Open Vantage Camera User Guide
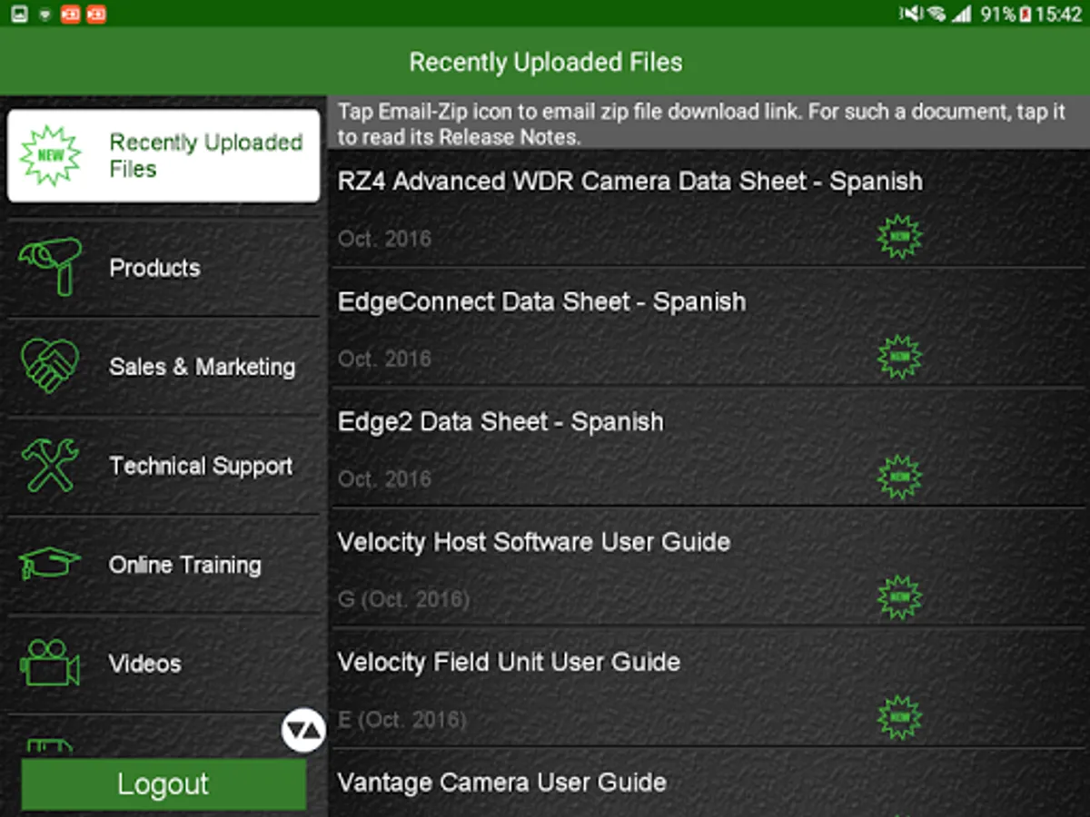Viewport: 1090px width, 817px height. [708, 783]
